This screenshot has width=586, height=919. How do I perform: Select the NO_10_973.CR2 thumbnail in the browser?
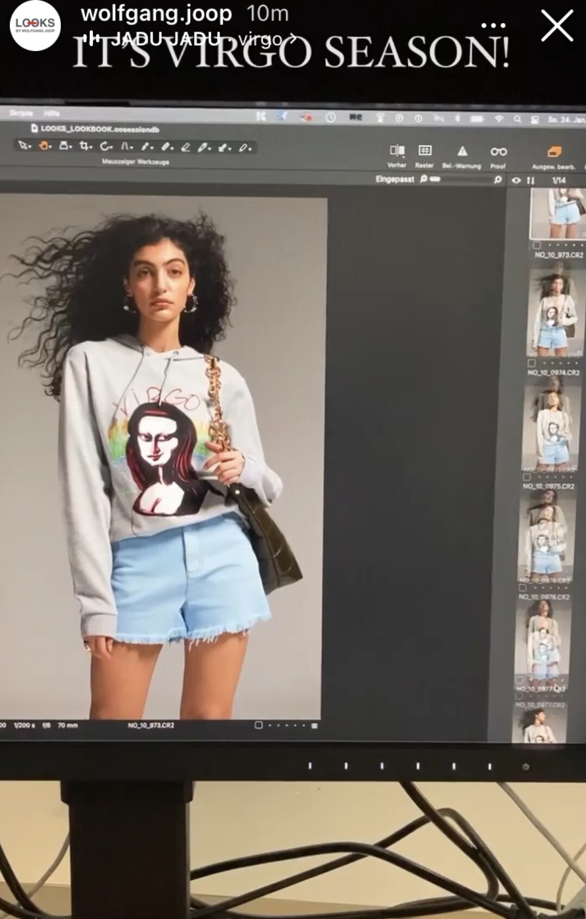(x=557, y=215)
